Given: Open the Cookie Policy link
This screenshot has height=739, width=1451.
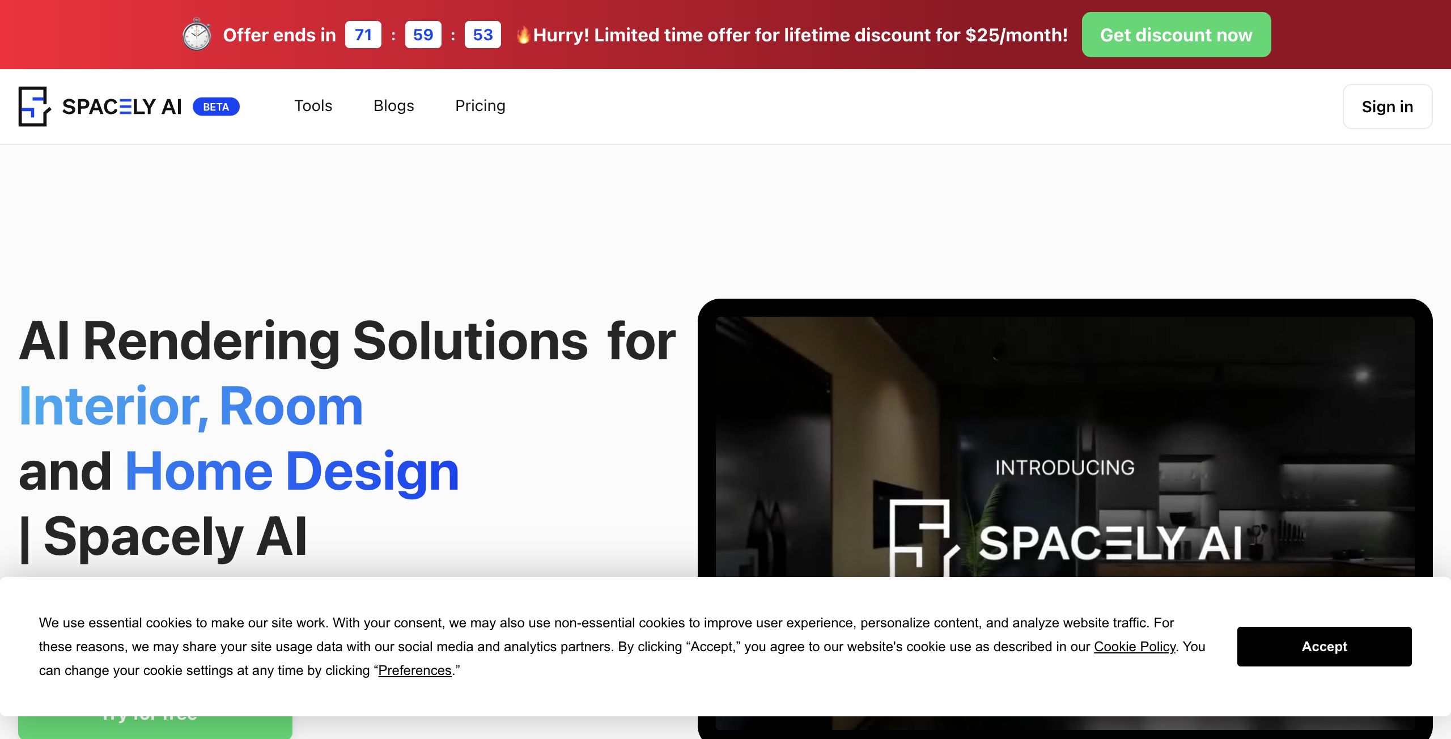Looking at the screenshot, I should pos(1134,647).
